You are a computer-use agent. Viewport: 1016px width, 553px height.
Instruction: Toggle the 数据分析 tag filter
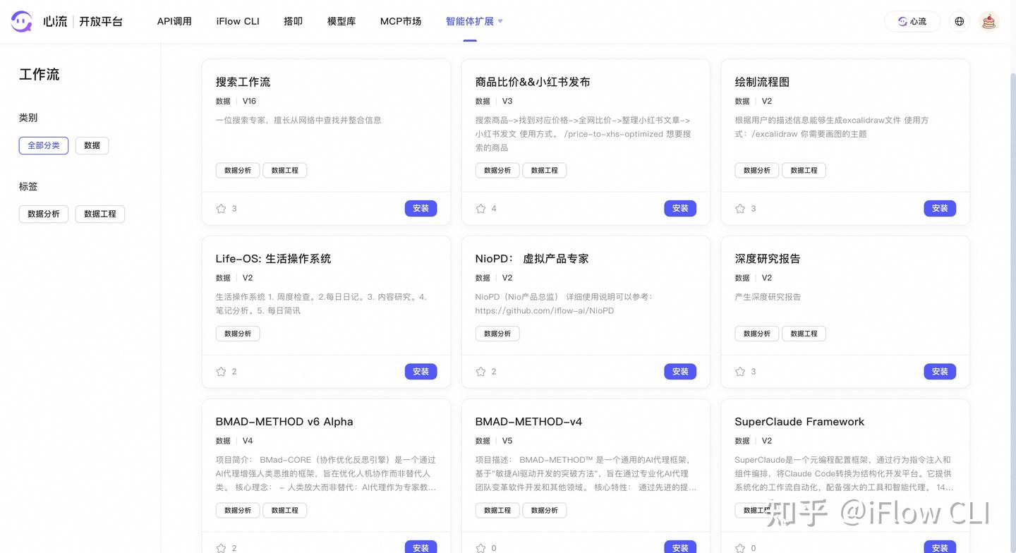43,213
